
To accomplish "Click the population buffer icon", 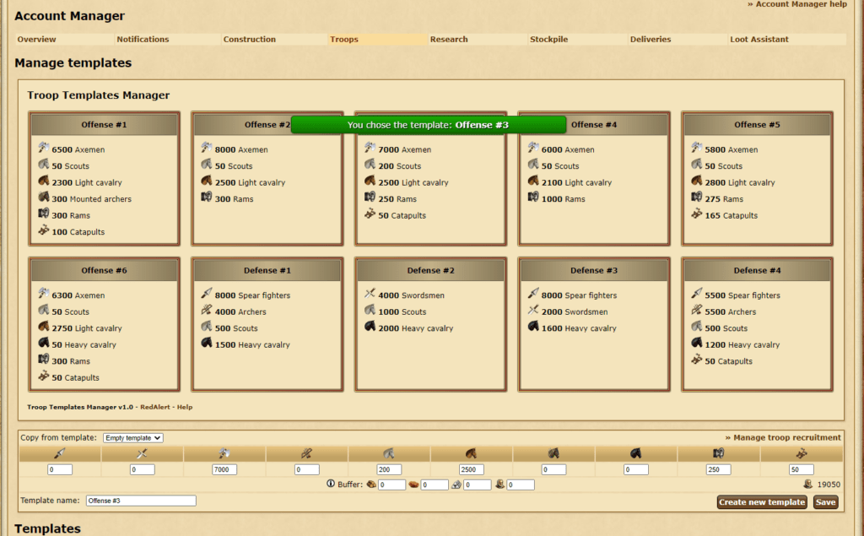I will [x=499, y=484].
